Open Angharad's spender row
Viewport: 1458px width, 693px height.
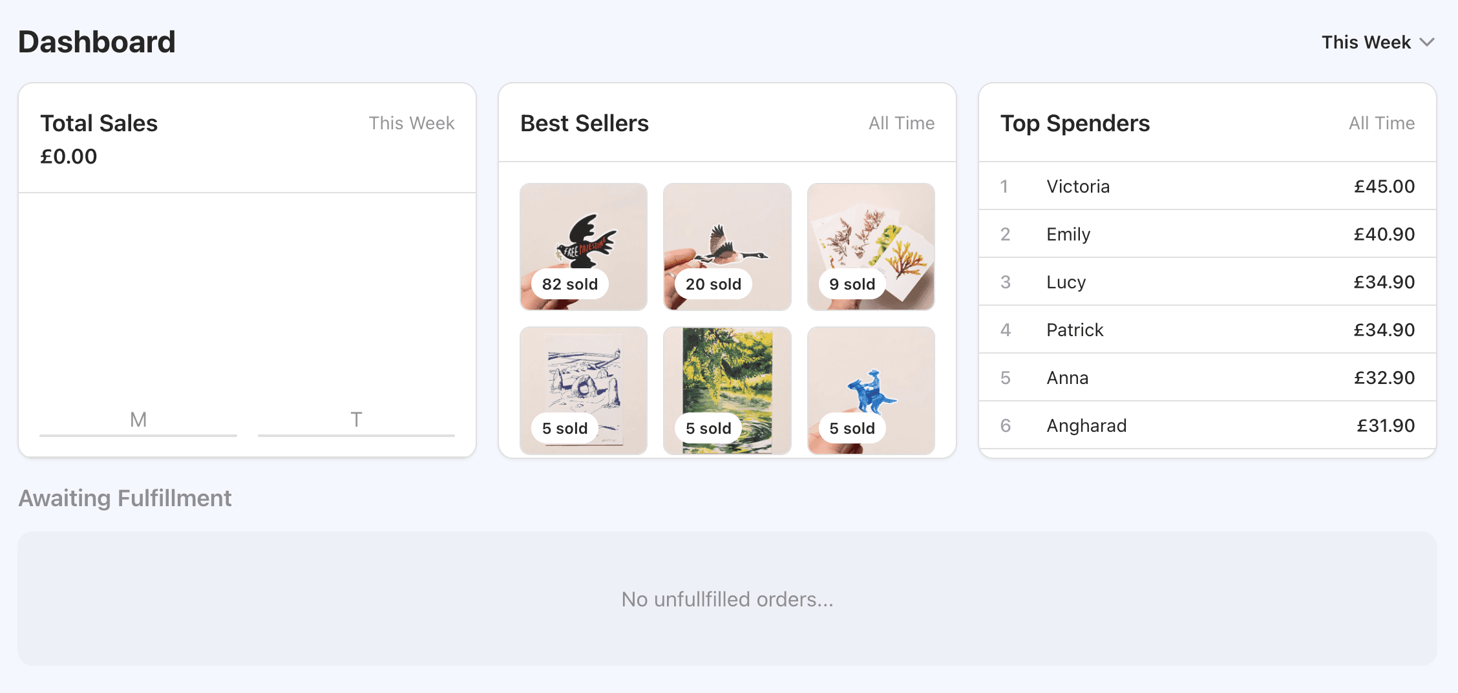coord(1207,425)
